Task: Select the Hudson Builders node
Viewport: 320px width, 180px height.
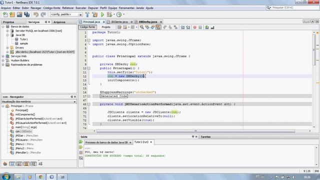Action: tap(20, 60)
